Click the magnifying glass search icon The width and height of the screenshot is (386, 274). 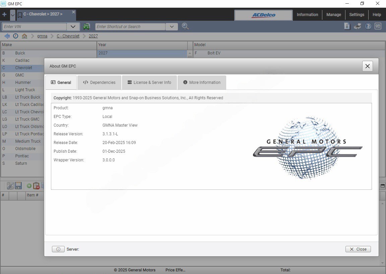185,26
